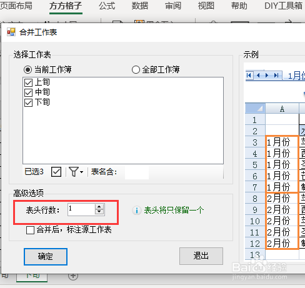Go to the previous sheet in the example navigator
The height and width of the screenshot is (288, 305).
(x=258, y=75)
